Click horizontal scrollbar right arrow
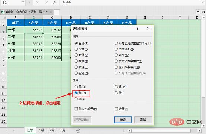Screen dimensions: 206x134 tap(200, 131)
